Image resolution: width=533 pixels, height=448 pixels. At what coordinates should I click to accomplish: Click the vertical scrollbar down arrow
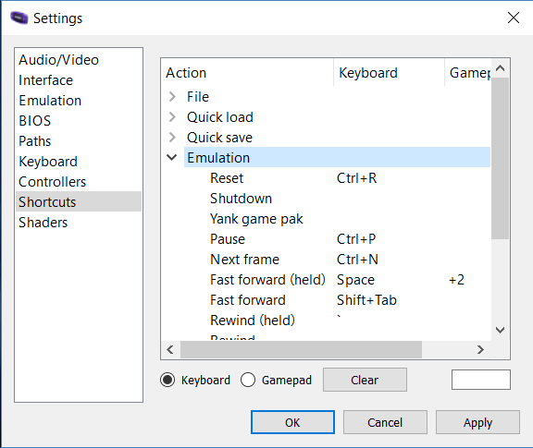click(500, 330)
